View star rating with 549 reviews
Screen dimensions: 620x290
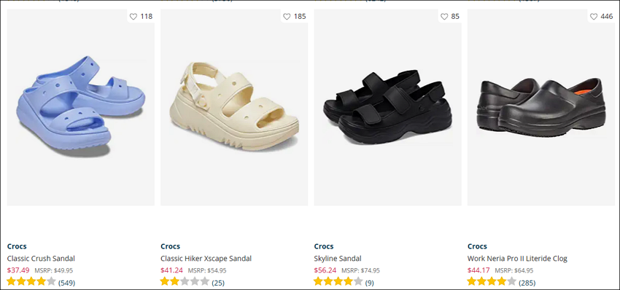(41, 282)
